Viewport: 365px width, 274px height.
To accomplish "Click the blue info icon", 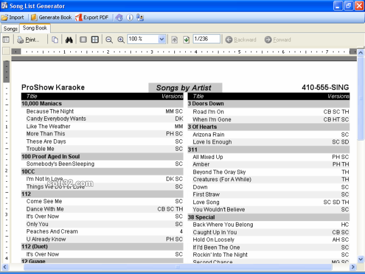I will click(130, 17).
